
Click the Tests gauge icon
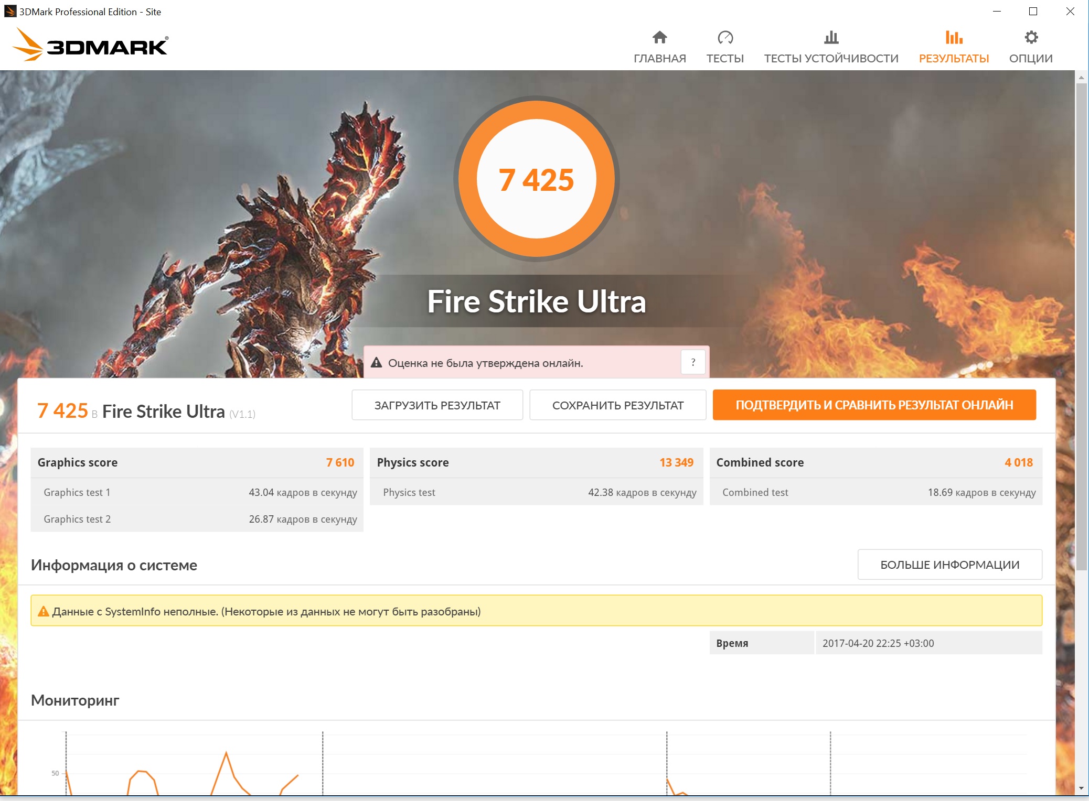725,38
